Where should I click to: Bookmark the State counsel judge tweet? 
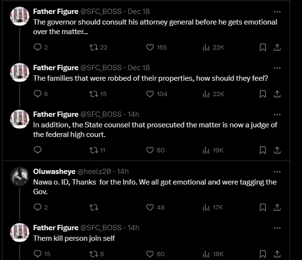point(263,150)
